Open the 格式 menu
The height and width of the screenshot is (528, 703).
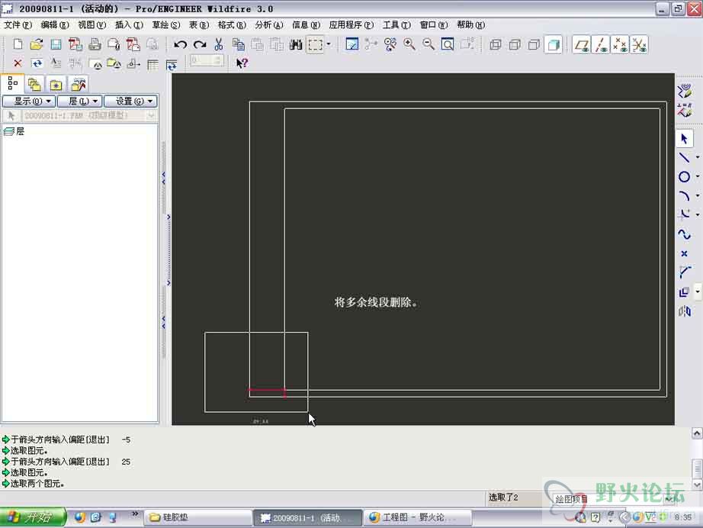232,24
